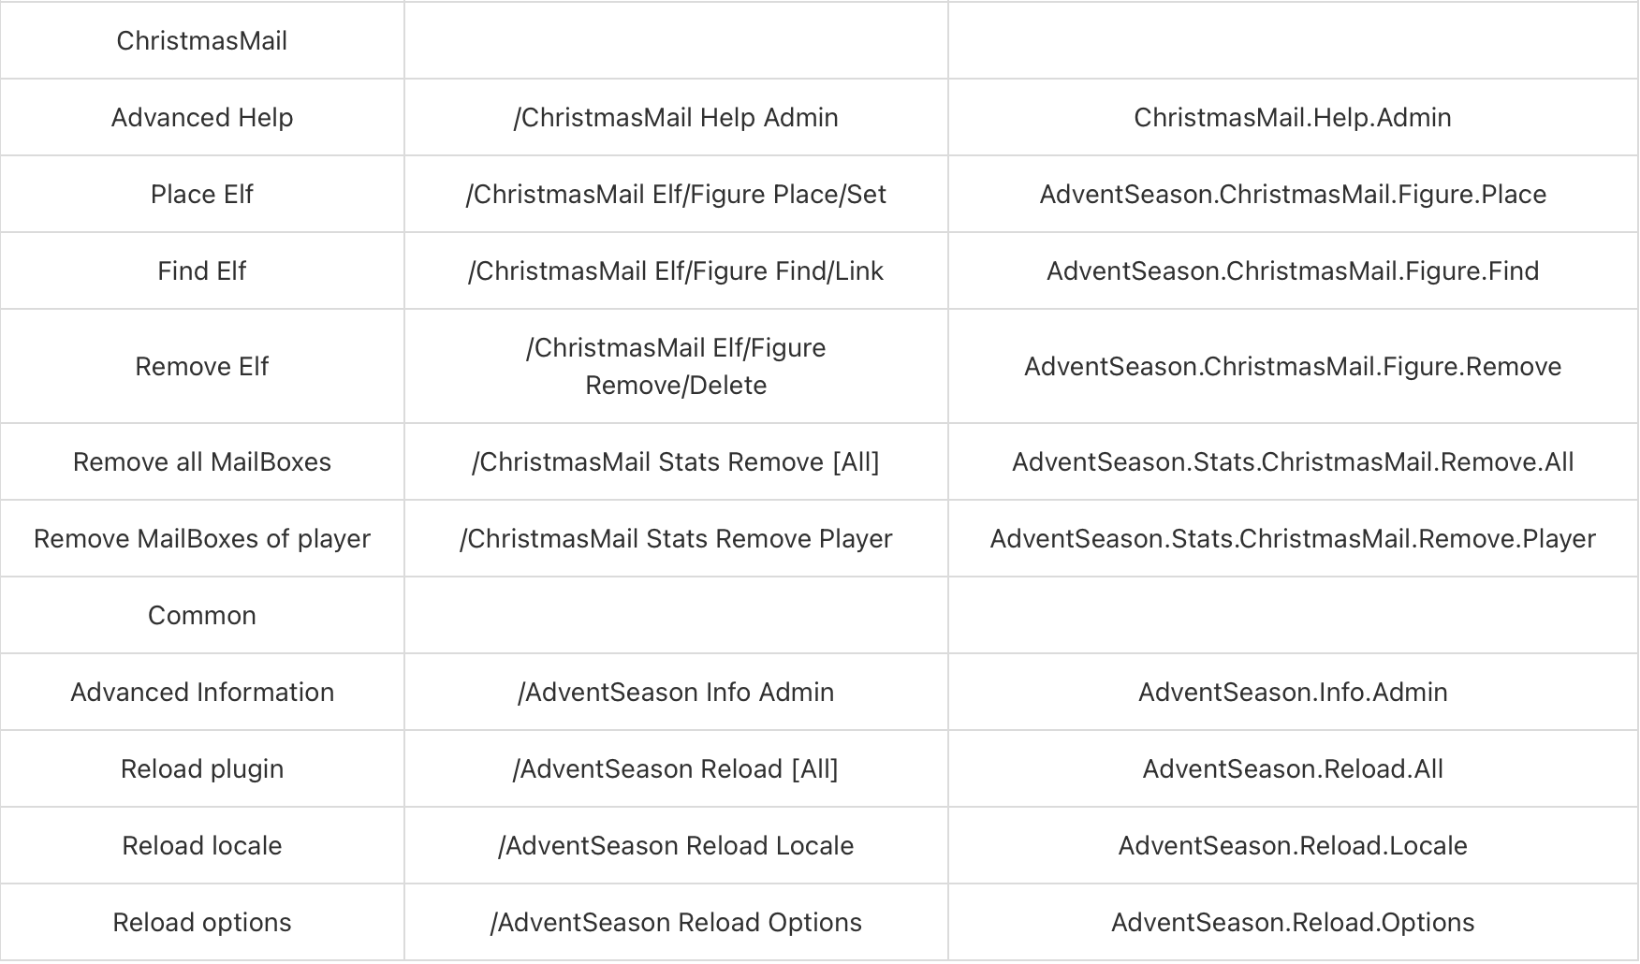Click the AdventSeason.ChristmasMail.Figure.Remove permission cell
This screenshot has width=1640, height=964.
click(1293, 367)
